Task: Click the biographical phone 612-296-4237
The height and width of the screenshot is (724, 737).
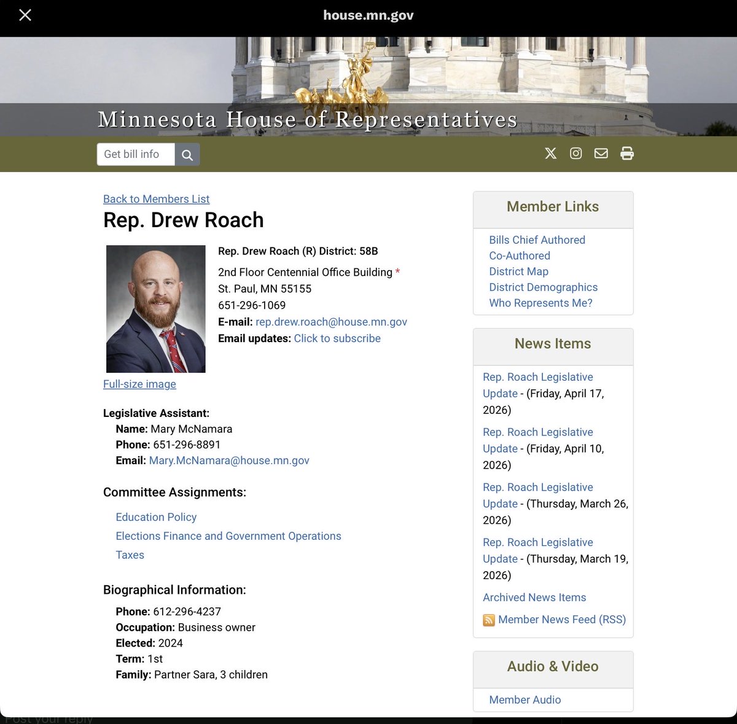Action: tap(187, 612)
